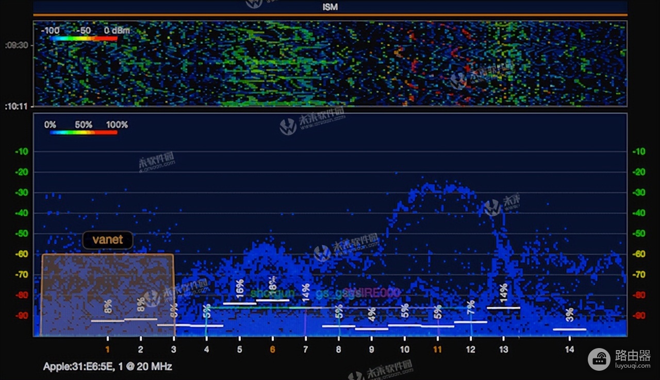Select channel 10 on the axis
The image size is (660, 380).
click(x=405, y=350)
